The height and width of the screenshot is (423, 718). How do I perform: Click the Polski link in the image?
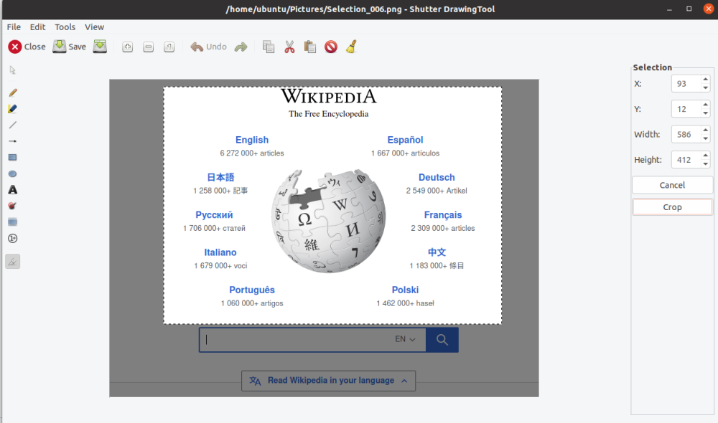pos(405,290)
